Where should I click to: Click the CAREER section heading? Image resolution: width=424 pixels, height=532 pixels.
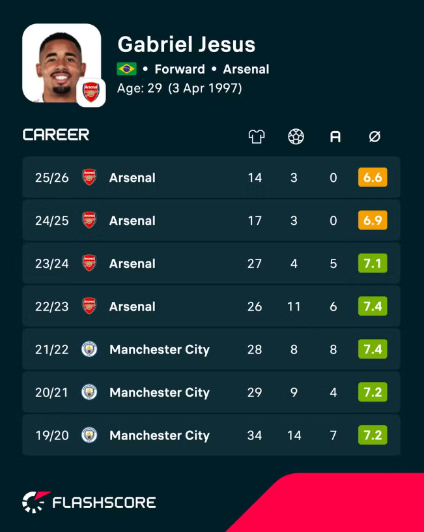click(56, 135)
